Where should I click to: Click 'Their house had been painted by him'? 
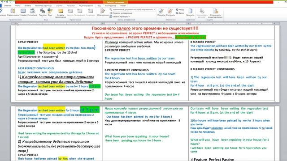tap(43, 159)
